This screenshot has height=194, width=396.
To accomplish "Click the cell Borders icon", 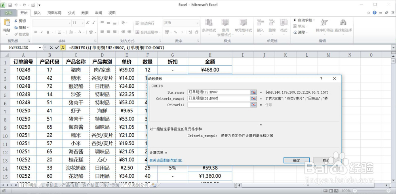I will click(x=59, y=32).
